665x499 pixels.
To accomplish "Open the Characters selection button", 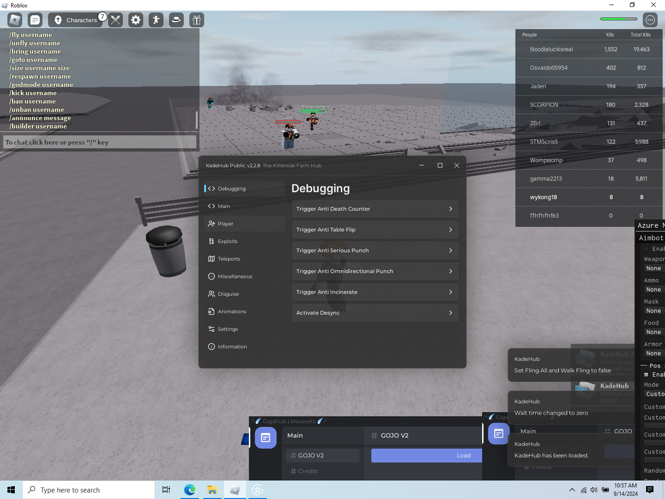I will pos(75,20).
